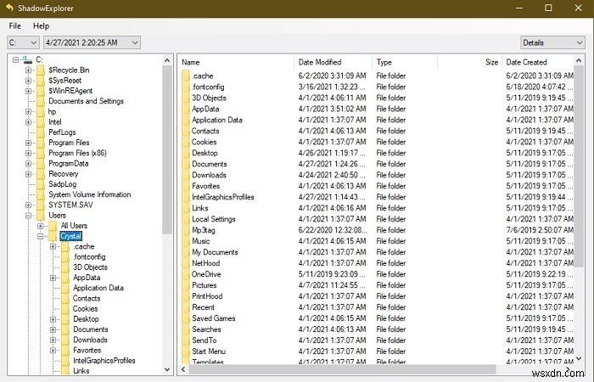Click the Mp3tag folder icon in file list

[185, 230]
